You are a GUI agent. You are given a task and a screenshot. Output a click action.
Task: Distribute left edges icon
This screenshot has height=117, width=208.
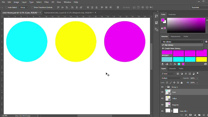coord(102,8)
